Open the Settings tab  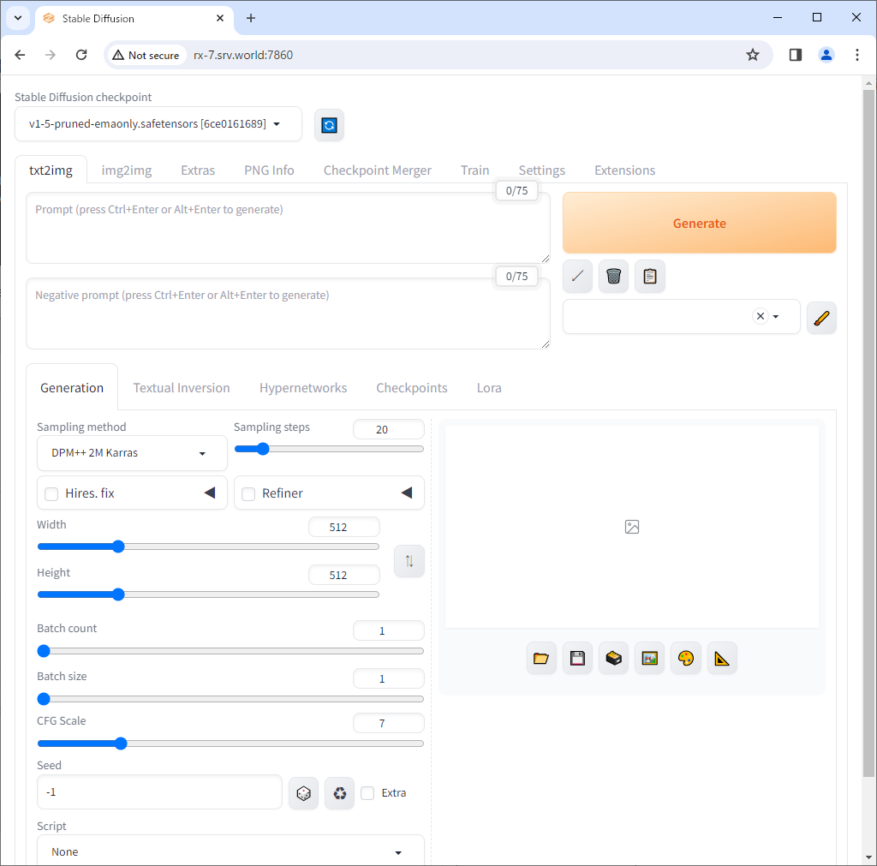[x=541, y=170]
